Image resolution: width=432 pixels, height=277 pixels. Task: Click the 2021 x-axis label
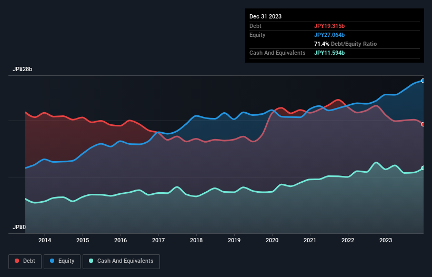[310, 240]
